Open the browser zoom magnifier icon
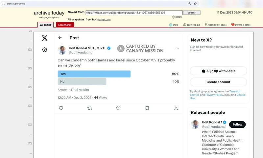This screenshot has width=263, height=158. click(x=190, y=4)
